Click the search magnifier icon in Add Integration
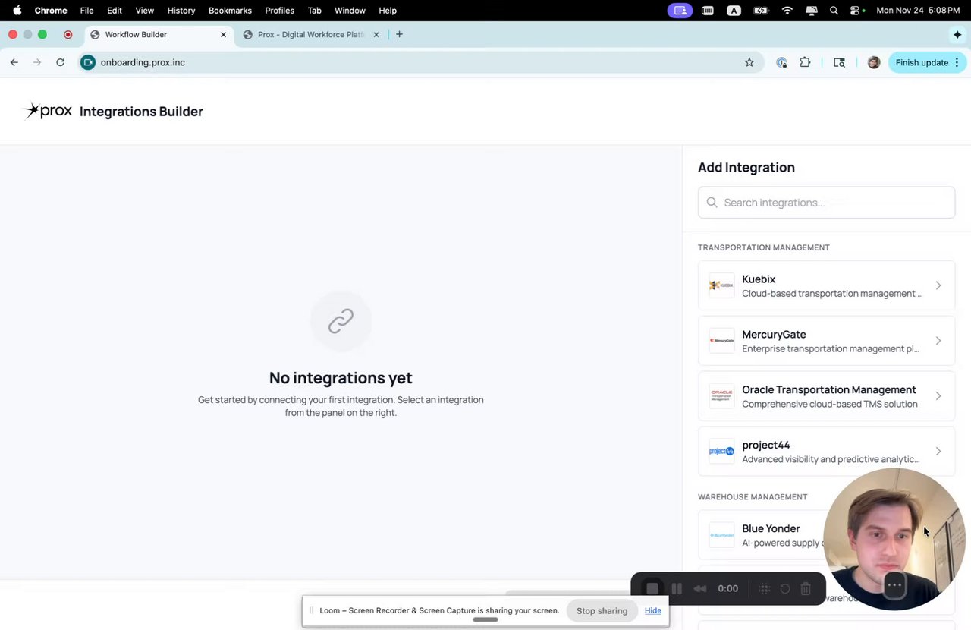Image resolution: width=971 pixels, height=630 pixels. 712,203
